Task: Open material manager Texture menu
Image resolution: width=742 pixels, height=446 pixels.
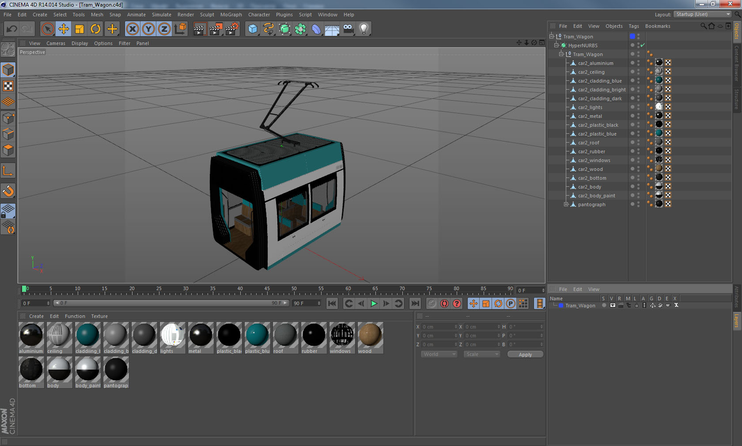Action: click(99, 316)
